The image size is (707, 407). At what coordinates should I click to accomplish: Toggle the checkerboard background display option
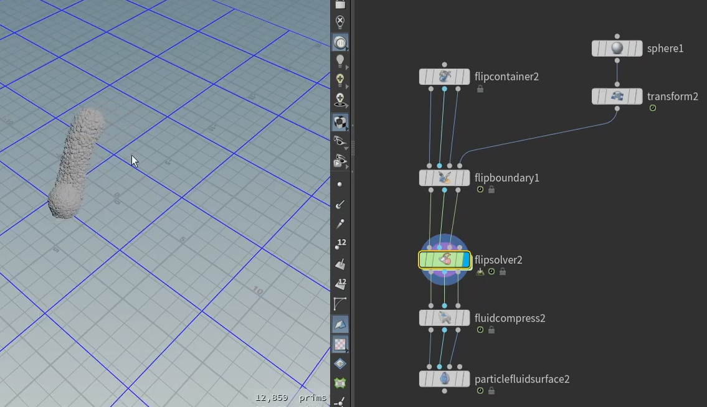339,344
